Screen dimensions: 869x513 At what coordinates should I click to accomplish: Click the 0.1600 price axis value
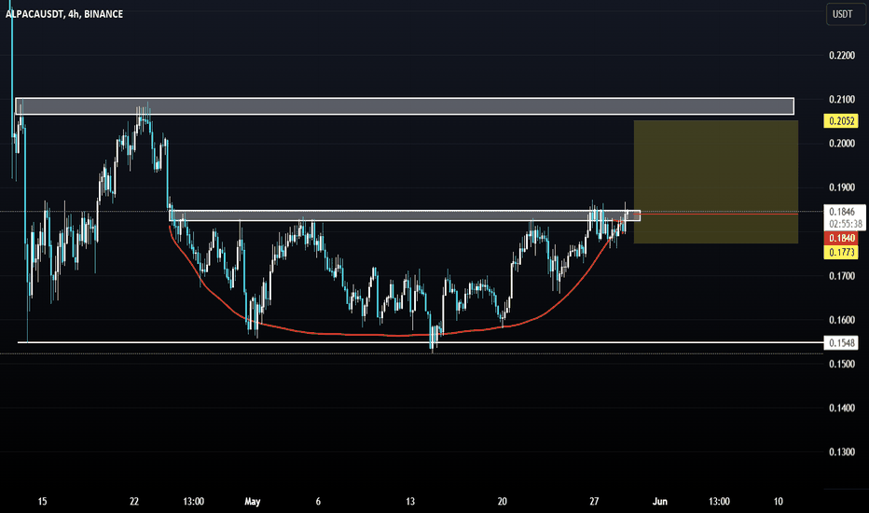click(x=841, y=320)
